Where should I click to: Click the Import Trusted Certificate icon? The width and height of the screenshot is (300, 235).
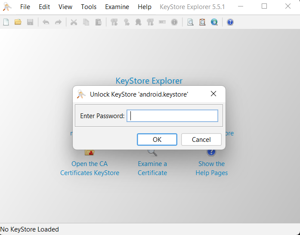[138, 22]
